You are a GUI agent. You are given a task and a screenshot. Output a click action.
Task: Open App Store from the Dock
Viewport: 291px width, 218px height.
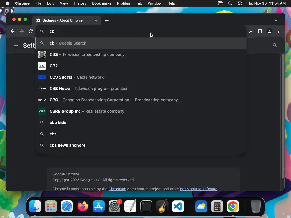99,206
